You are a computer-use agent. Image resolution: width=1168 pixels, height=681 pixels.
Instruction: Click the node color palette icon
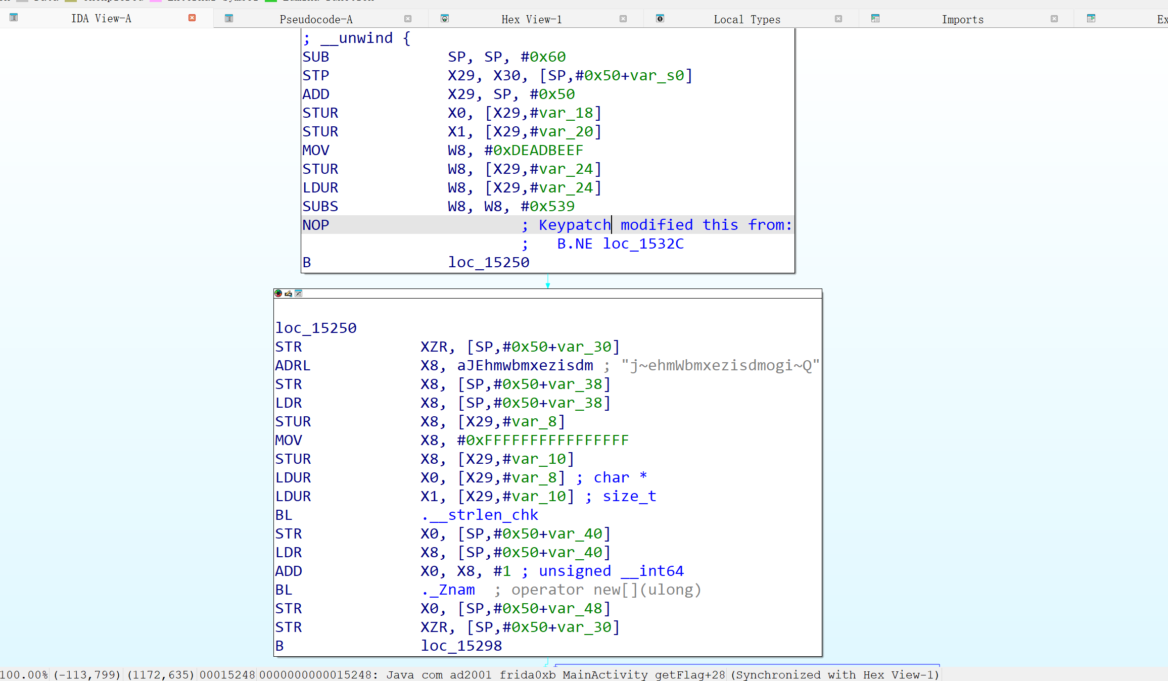(278, 294)
